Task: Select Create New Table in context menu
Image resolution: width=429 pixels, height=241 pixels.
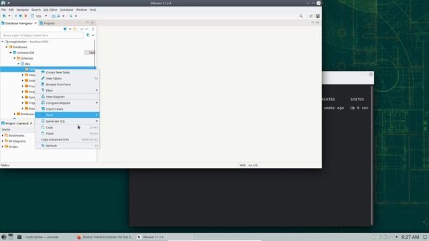Action: (67, 72)
